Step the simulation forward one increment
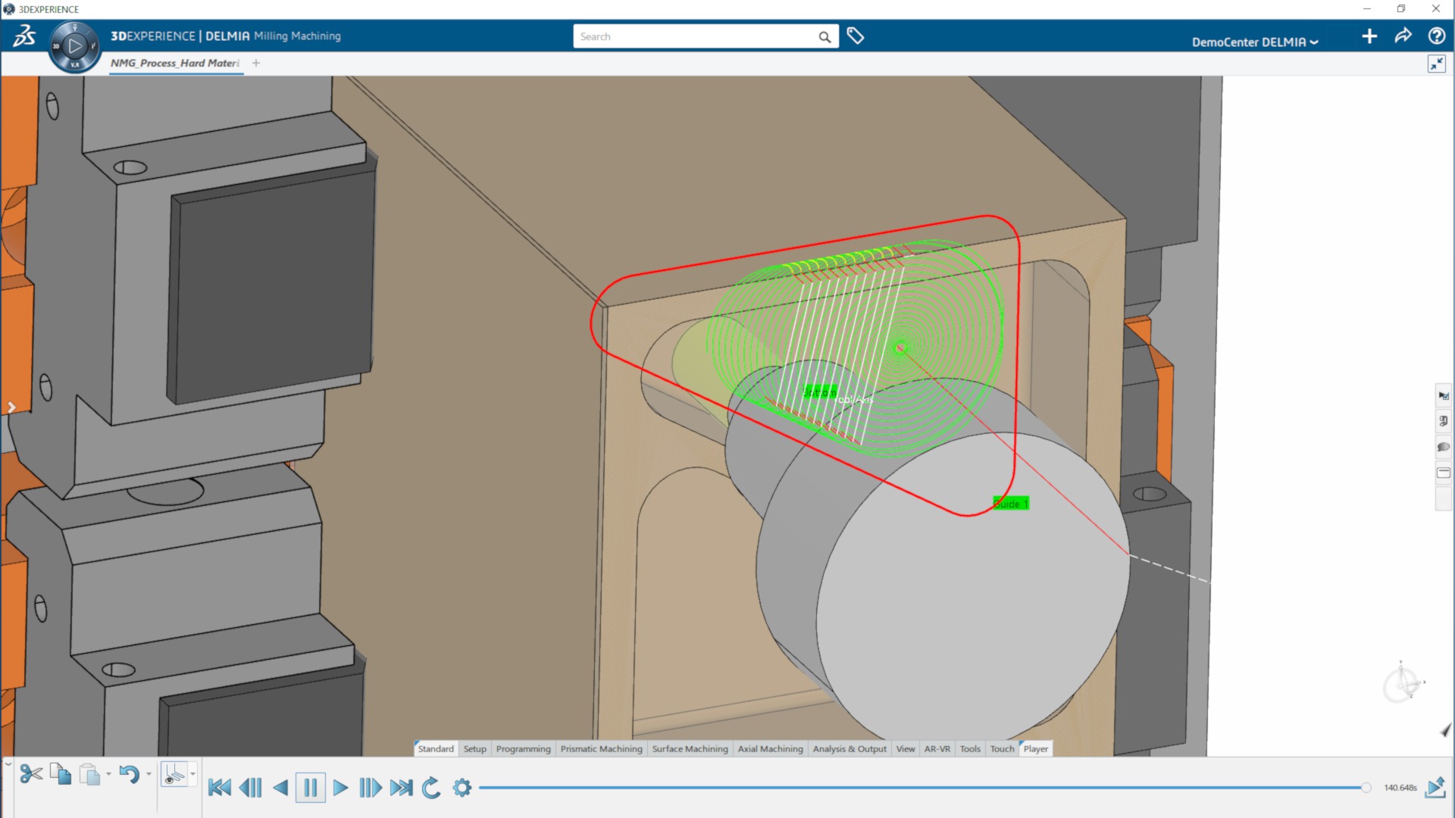Screen dimensions: 1455x818 point(371,787)
